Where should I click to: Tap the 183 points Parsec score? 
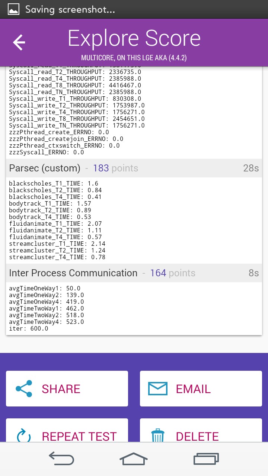point(115,168)
